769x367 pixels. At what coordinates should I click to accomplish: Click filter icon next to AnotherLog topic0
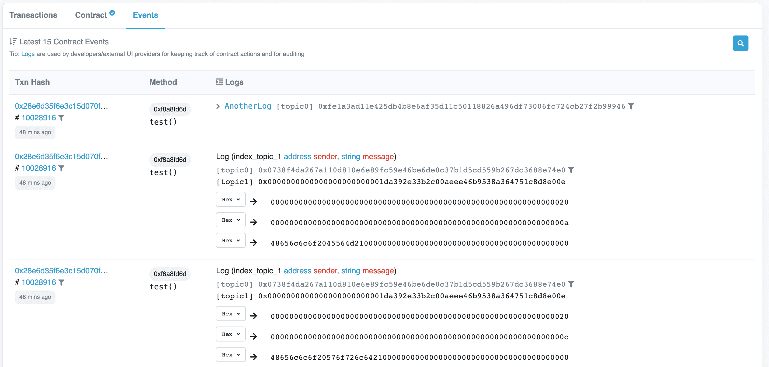(631, 106)
